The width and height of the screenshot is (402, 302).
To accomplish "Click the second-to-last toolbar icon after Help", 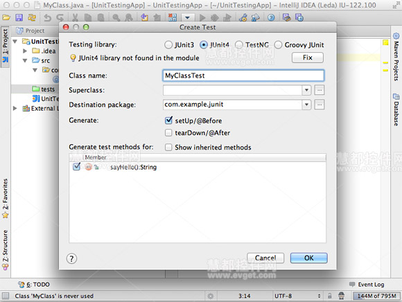I will pyautogui.click(x=286, y=17).
